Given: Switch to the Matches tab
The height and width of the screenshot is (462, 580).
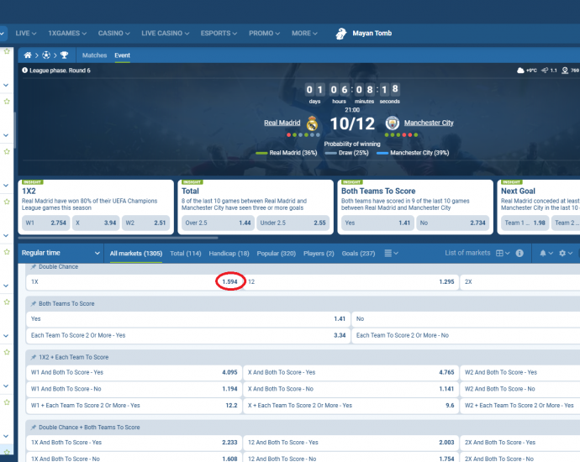Looking at the screenshot, I should (94, 55).
